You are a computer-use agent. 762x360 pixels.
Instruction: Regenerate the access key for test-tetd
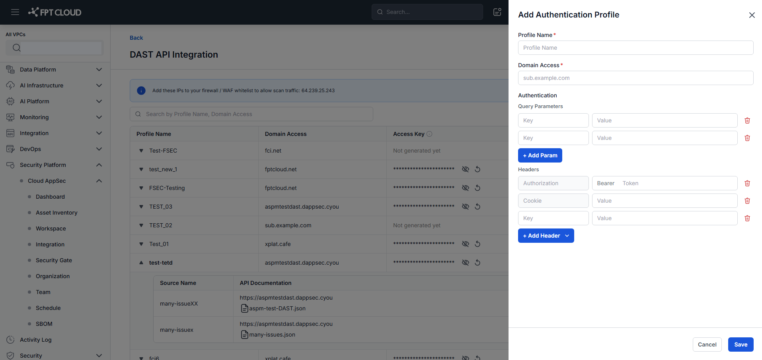(477, 263)
